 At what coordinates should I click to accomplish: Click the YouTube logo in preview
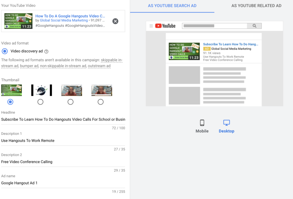point(165,26)
